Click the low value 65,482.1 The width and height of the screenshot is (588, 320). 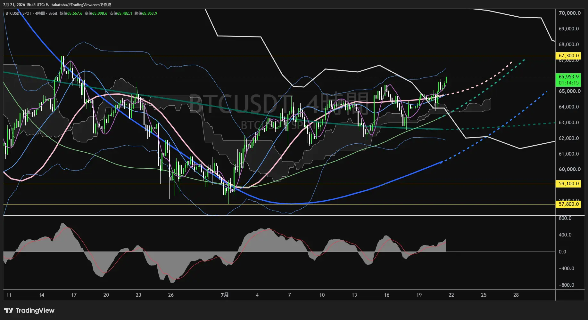click(x=125, y=13)
